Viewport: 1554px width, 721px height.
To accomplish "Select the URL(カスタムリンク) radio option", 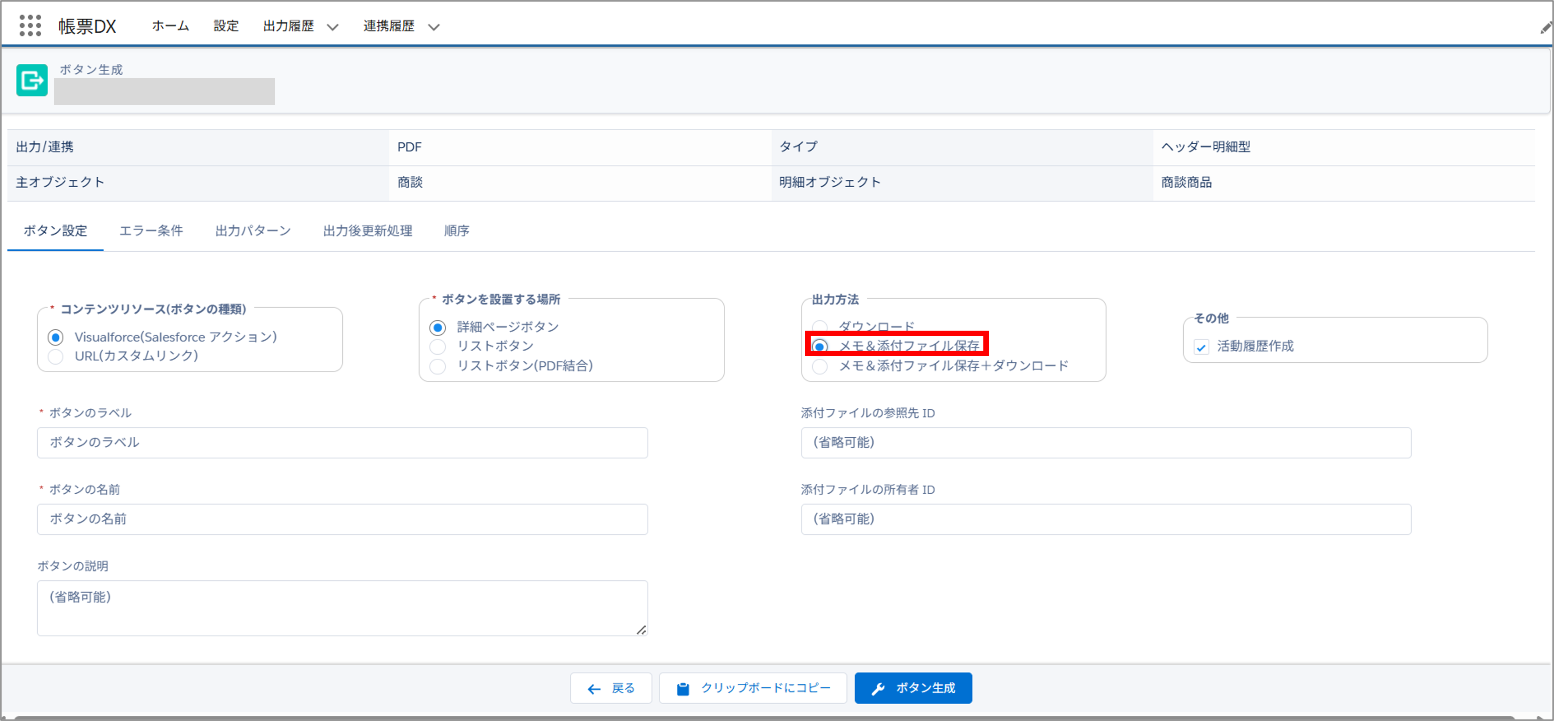I will coord(55,356).
